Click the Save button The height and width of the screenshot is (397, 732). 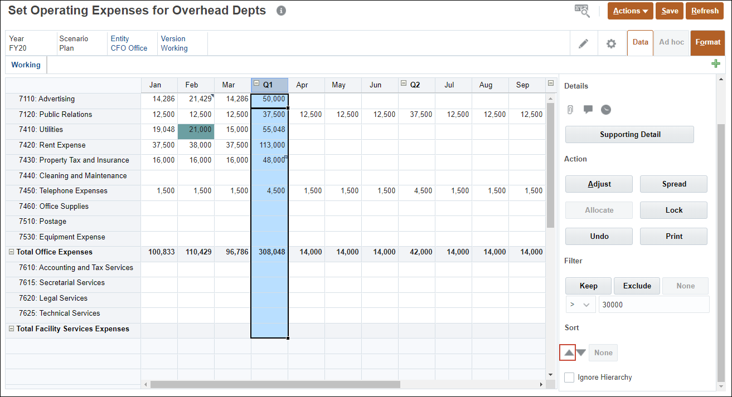pos(670,11)
